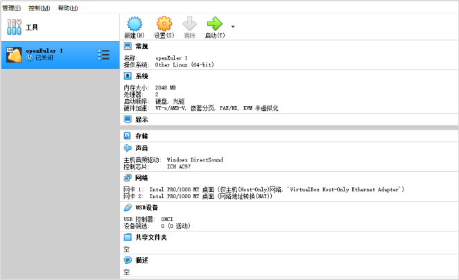This screenshot has width=459, height=280.
Task: Click the 网卡 1 Host-Only adapter line
Action: 263,189
